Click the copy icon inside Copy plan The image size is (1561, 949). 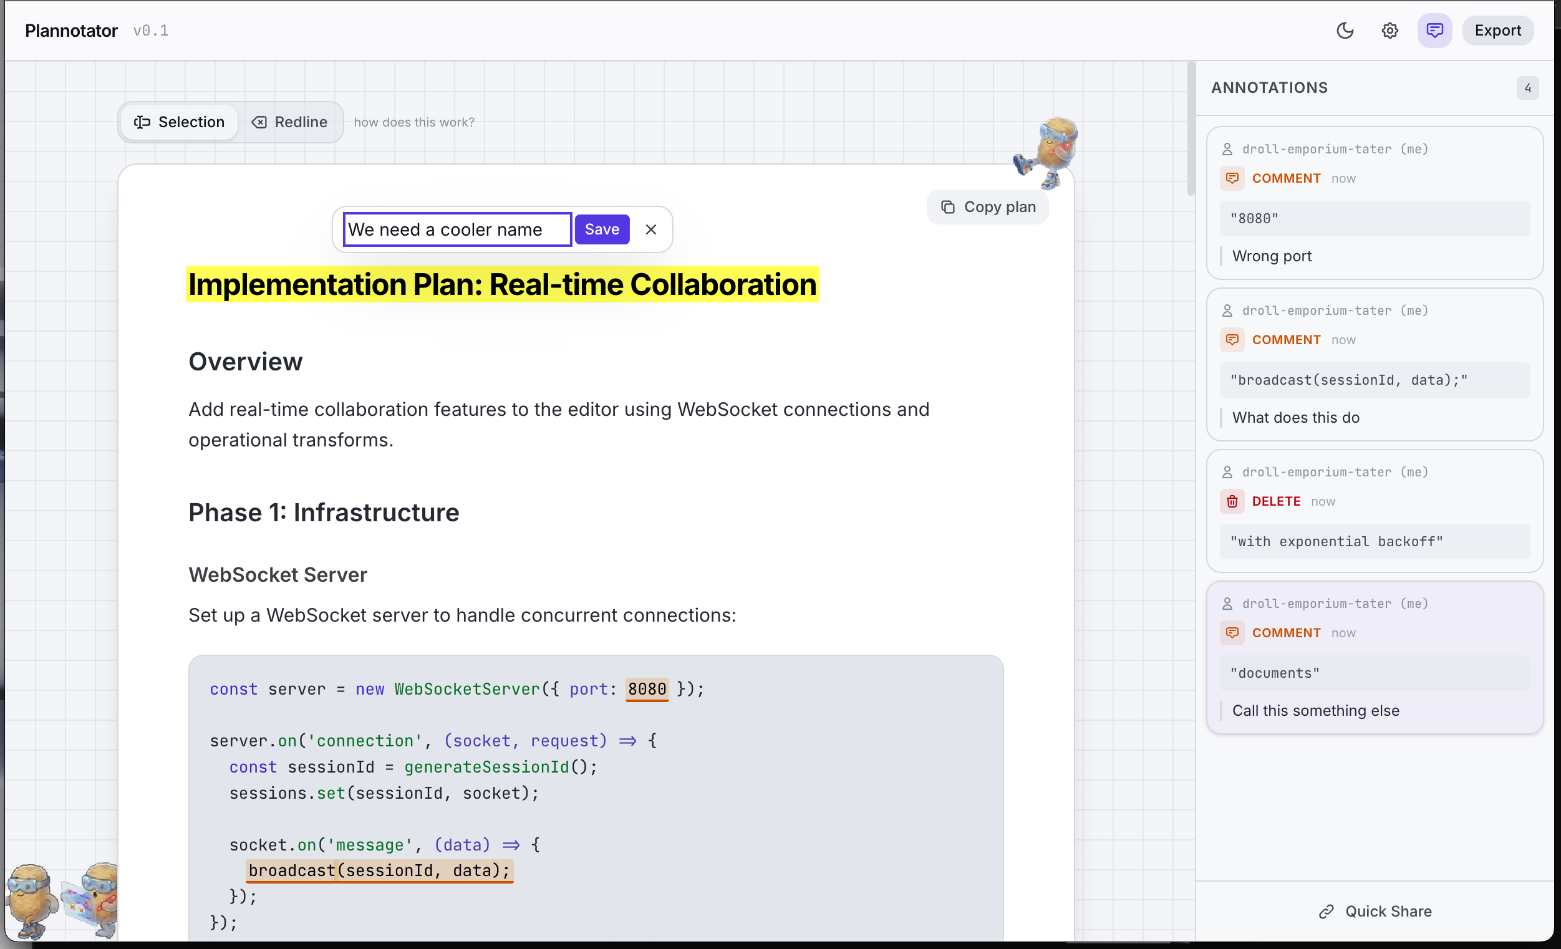coord(948,206)
